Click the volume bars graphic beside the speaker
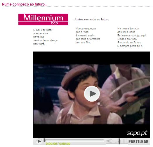Viewport: 153px width, 147px height. point(121,141)
